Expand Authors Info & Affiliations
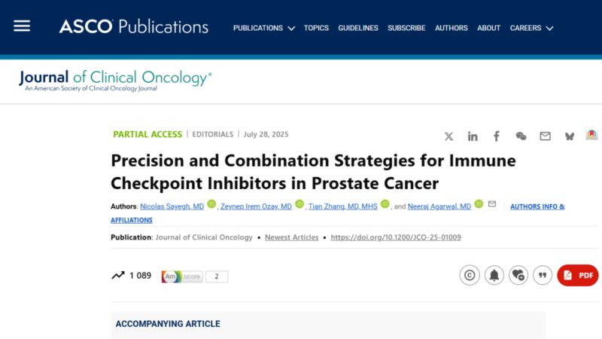Screen dimensions: 602x339 click(x=537, y=206)
